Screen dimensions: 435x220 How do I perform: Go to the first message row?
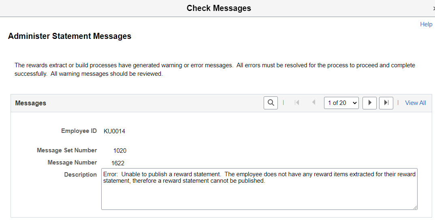[297, 103]
